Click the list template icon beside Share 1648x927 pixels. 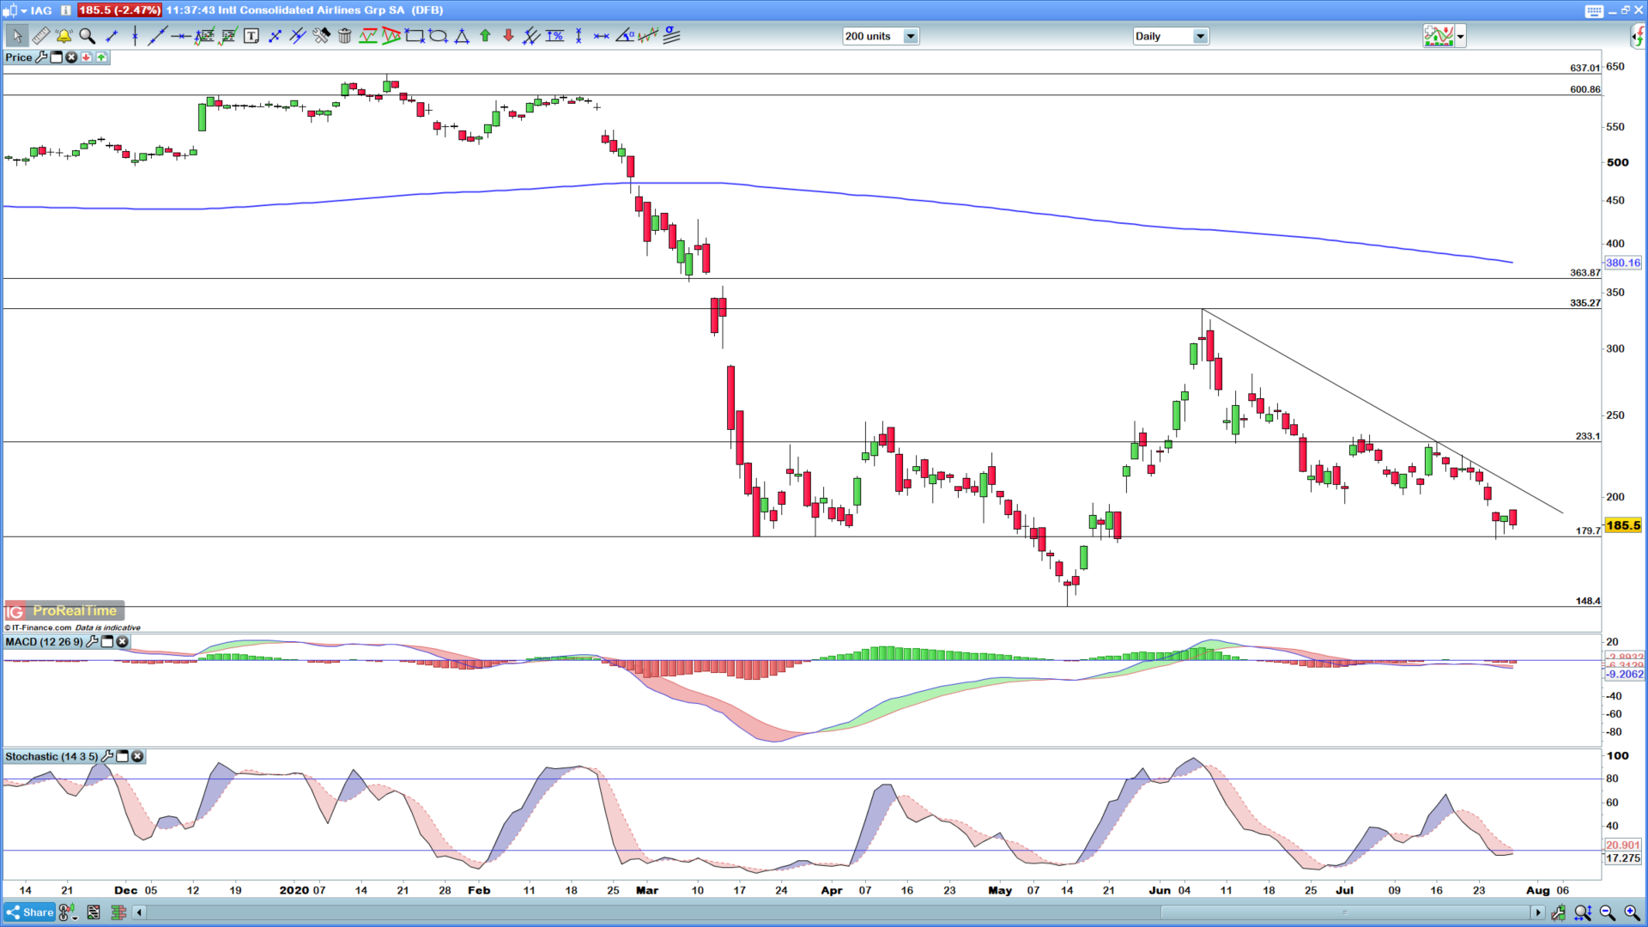click(94, 912)
